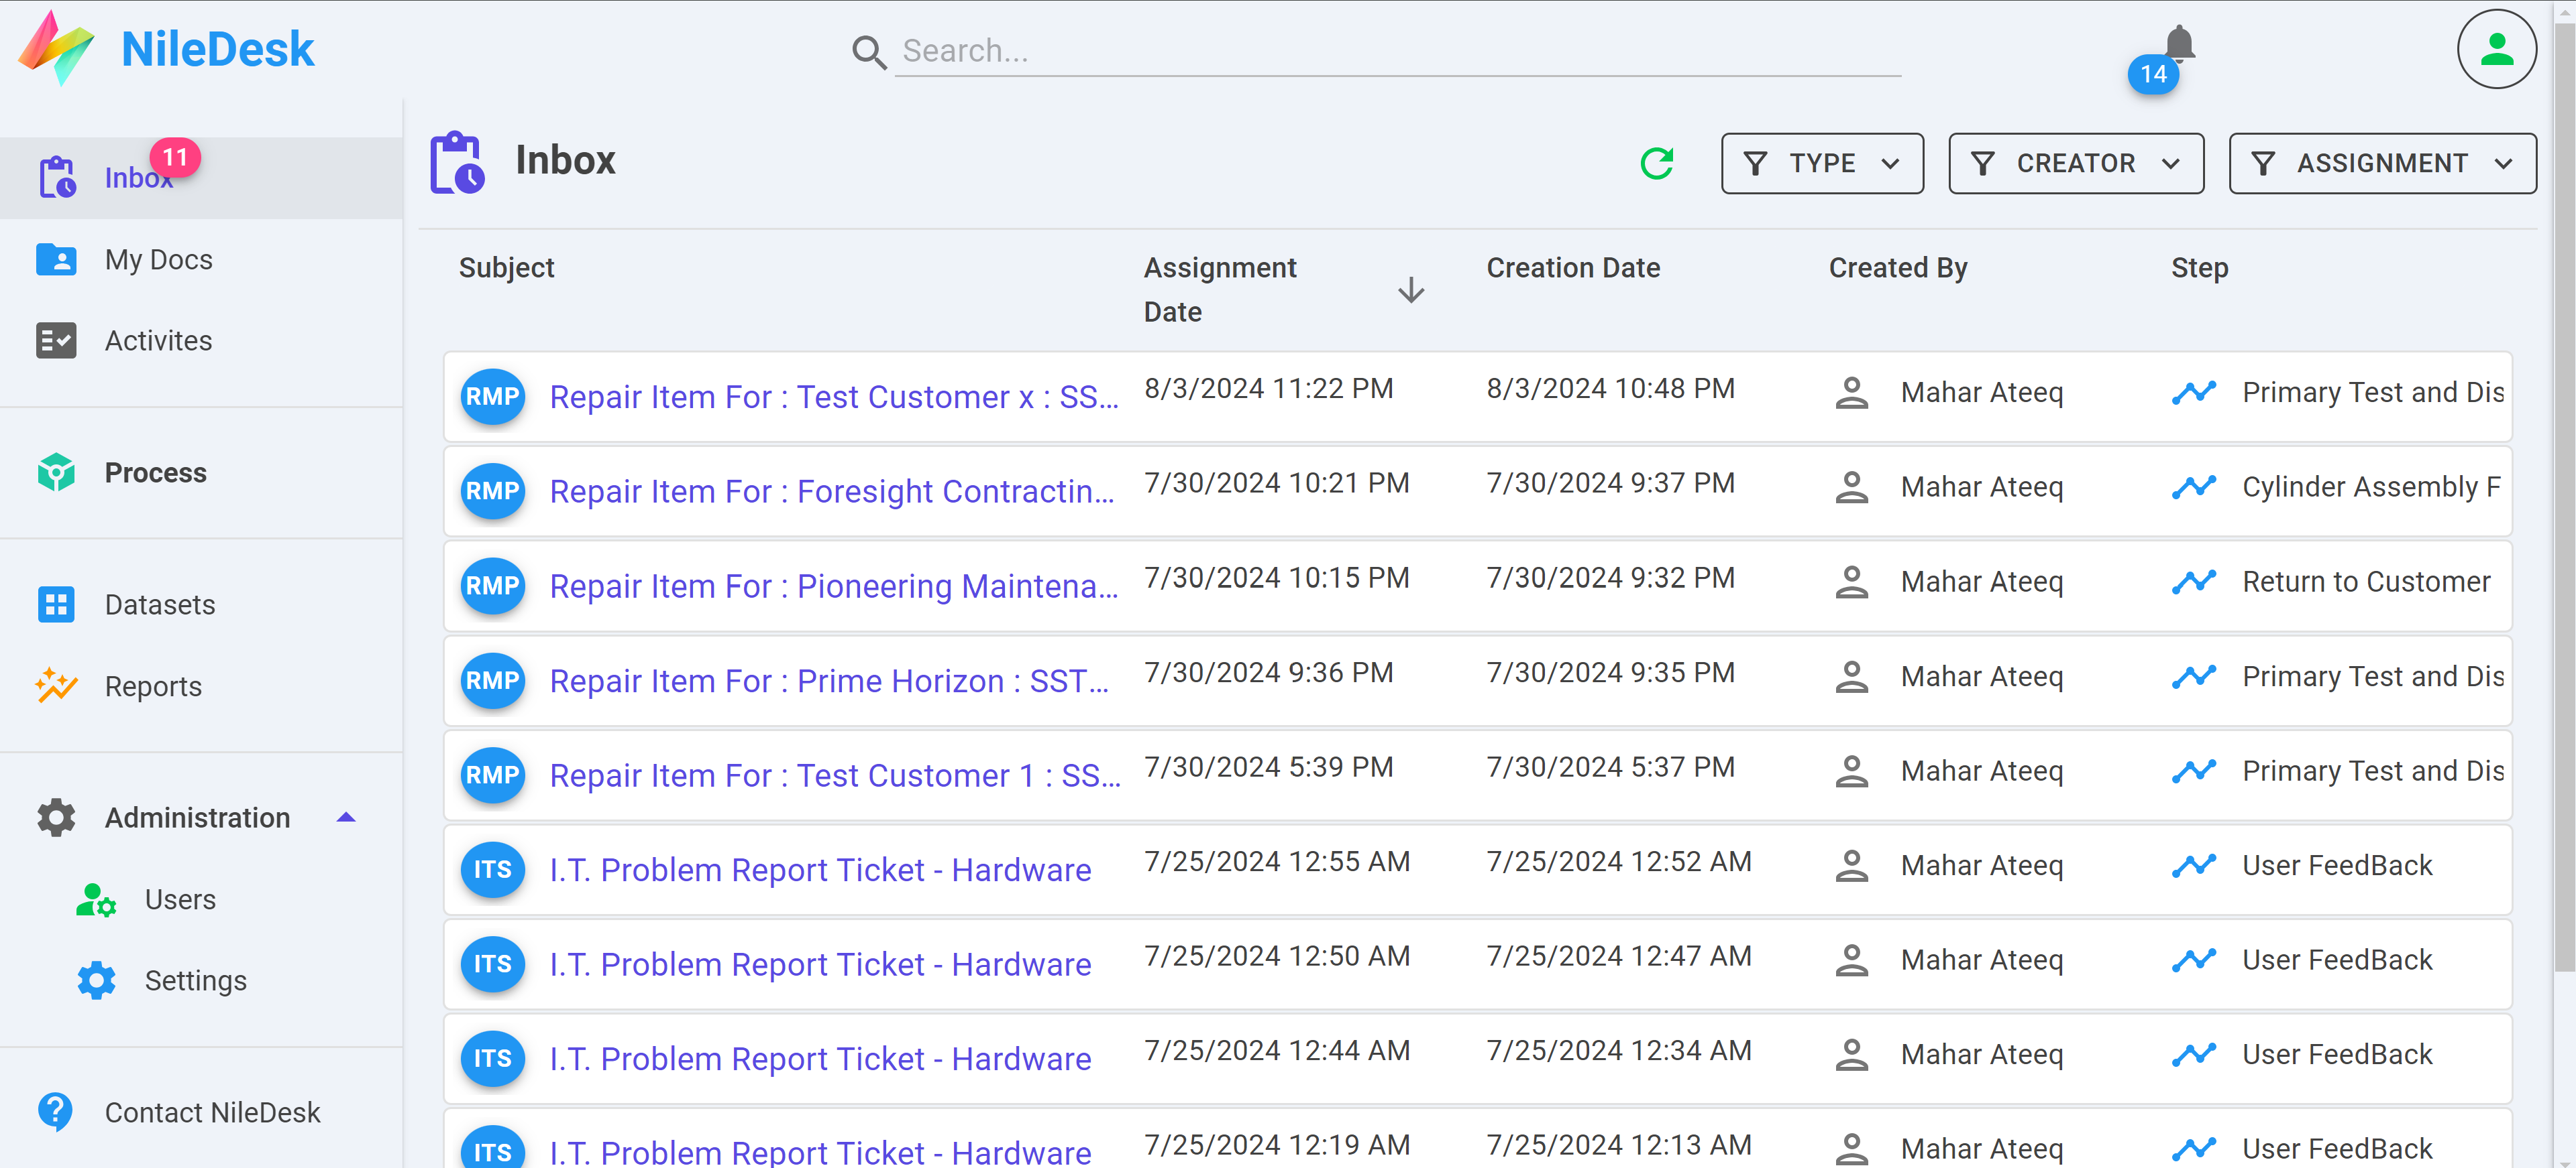Click the Contact NileDesk help icon
Image resolution: width=2576 pixels, height=1168 pixels.
click(56, 1112)
